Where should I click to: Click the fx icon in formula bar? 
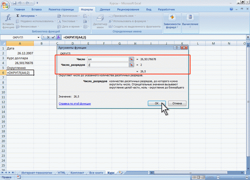(58, 37)
